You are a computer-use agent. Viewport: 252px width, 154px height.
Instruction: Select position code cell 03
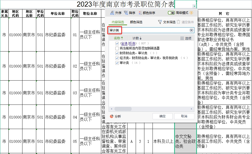[x=75, y=93]
